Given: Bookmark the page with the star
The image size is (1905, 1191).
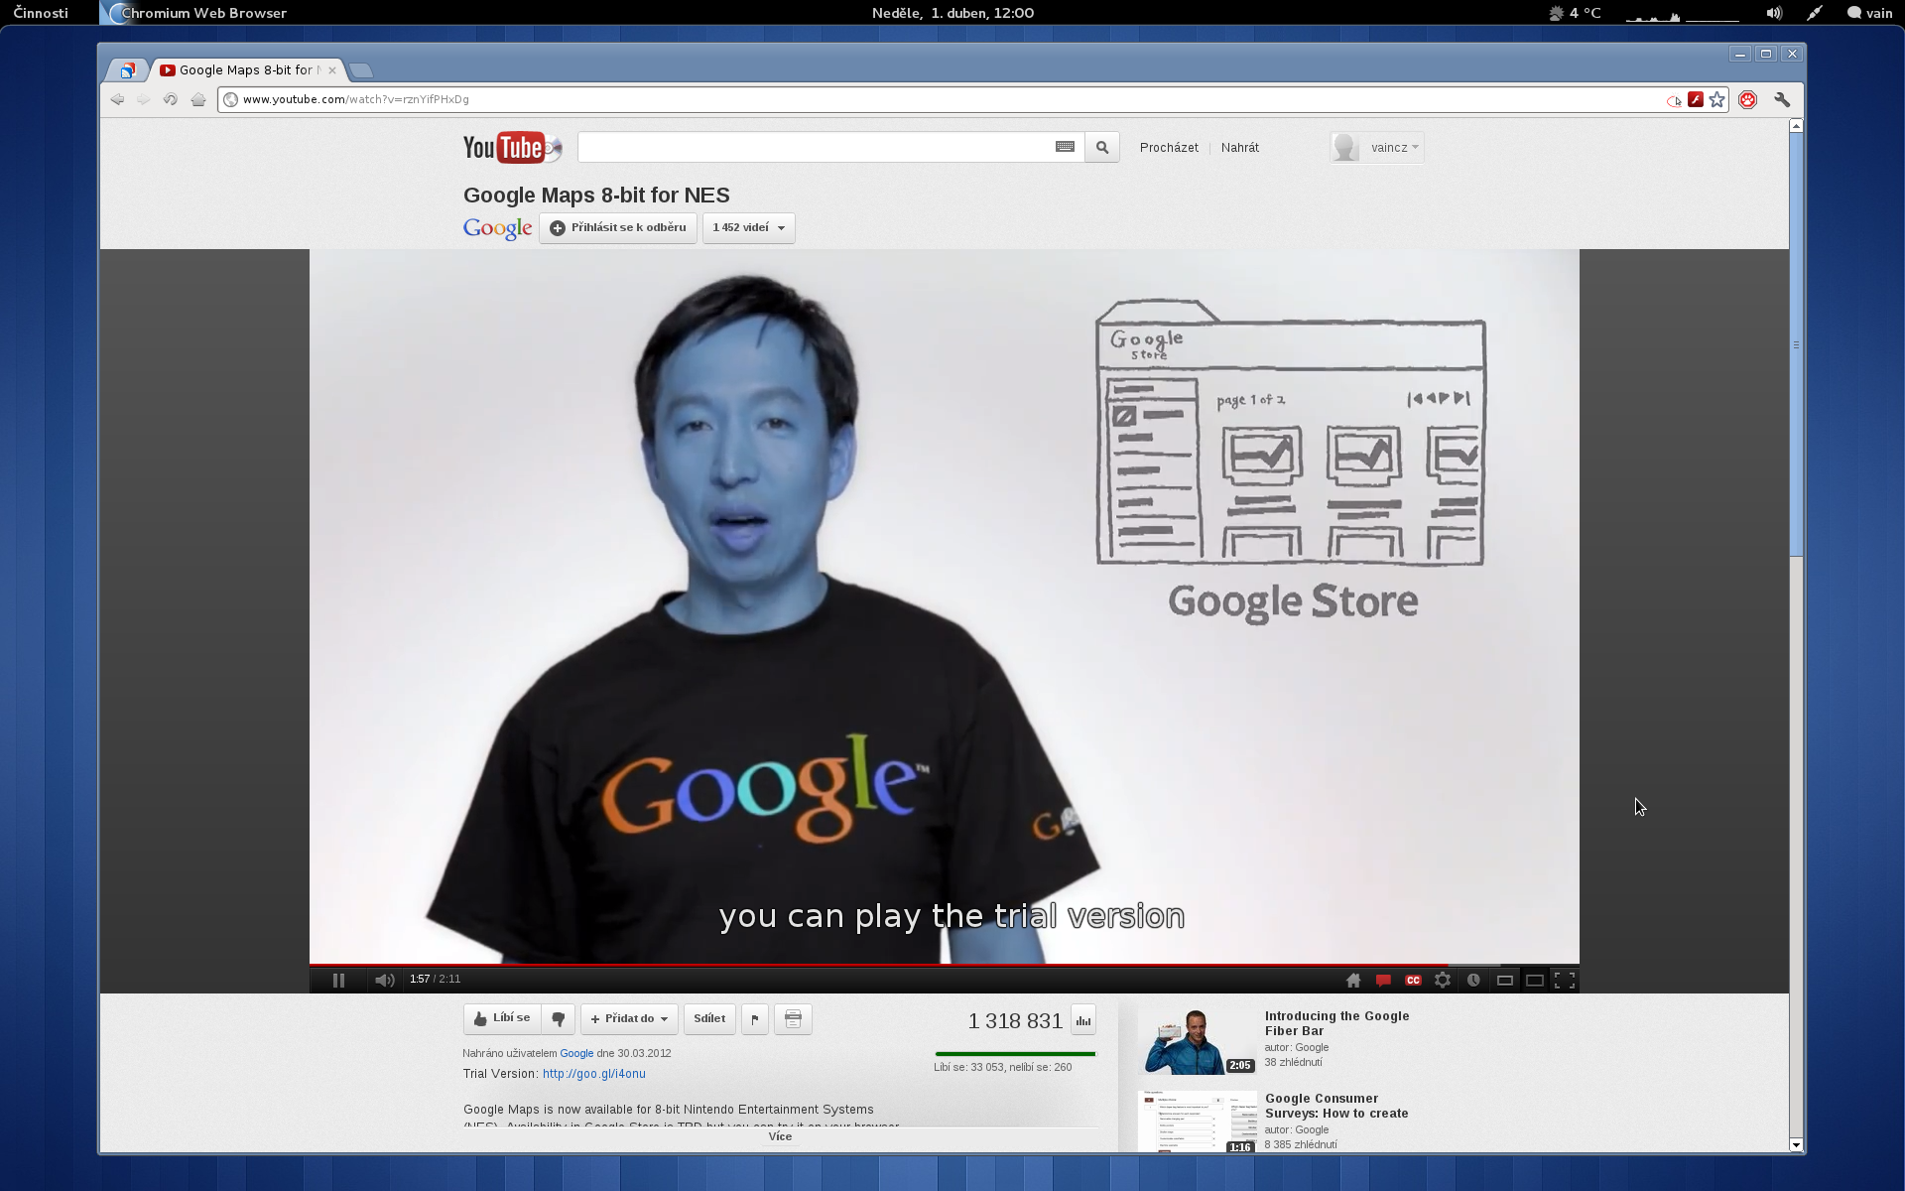Looking at the screenshot, I should point(1717,99).
